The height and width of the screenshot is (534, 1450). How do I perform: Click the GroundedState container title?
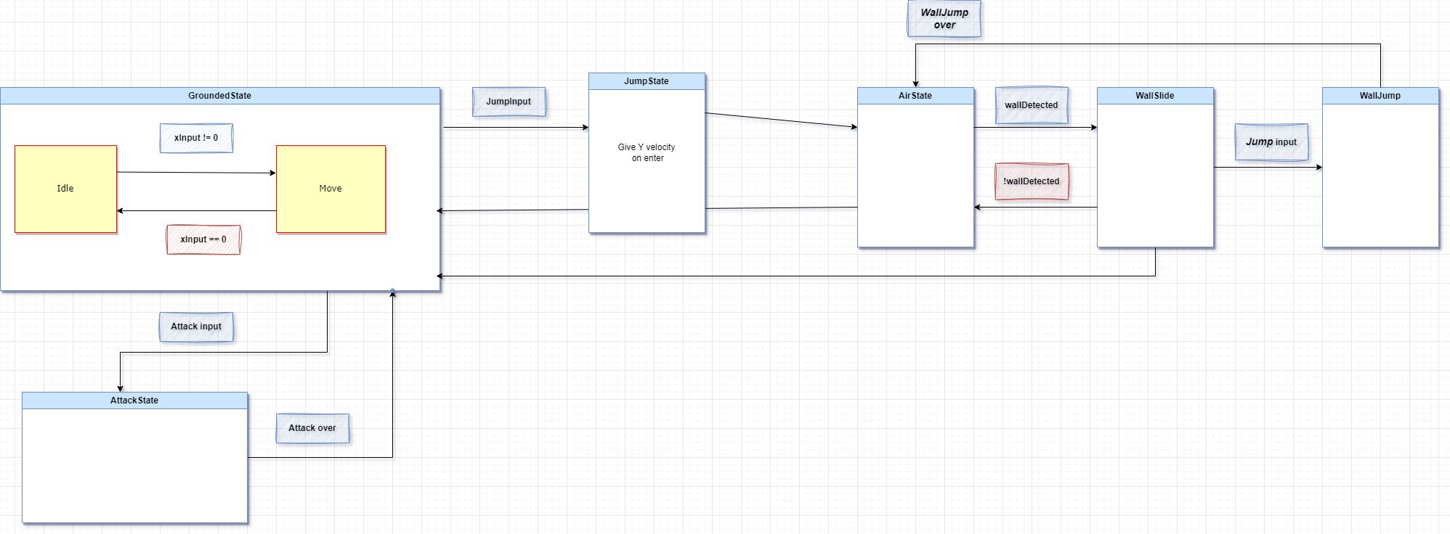click(x=219, y=96)
